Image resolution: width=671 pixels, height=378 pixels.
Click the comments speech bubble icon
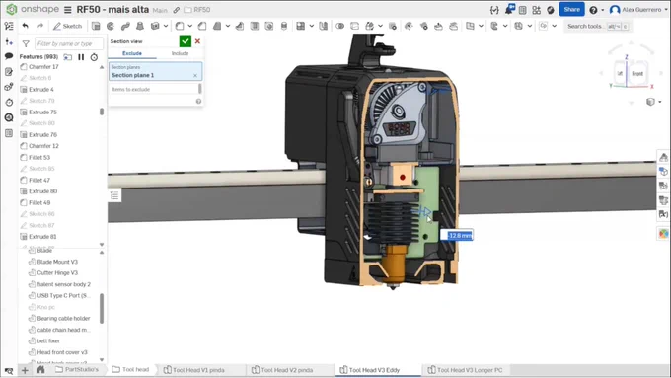[x=9, y=56]
